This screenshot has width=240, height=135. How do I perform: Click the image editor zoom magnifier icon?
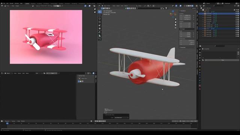(95, 9)
